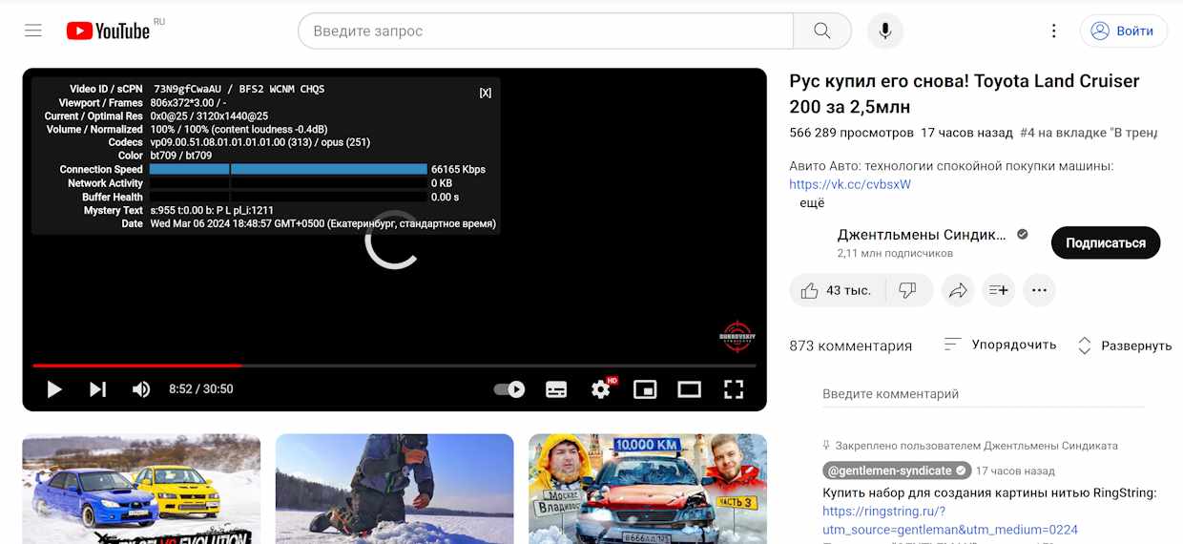The width and height of the screenshot is (1183, 544).
Task: Click the 873 комментария count
Action: [x=851, y=345]
